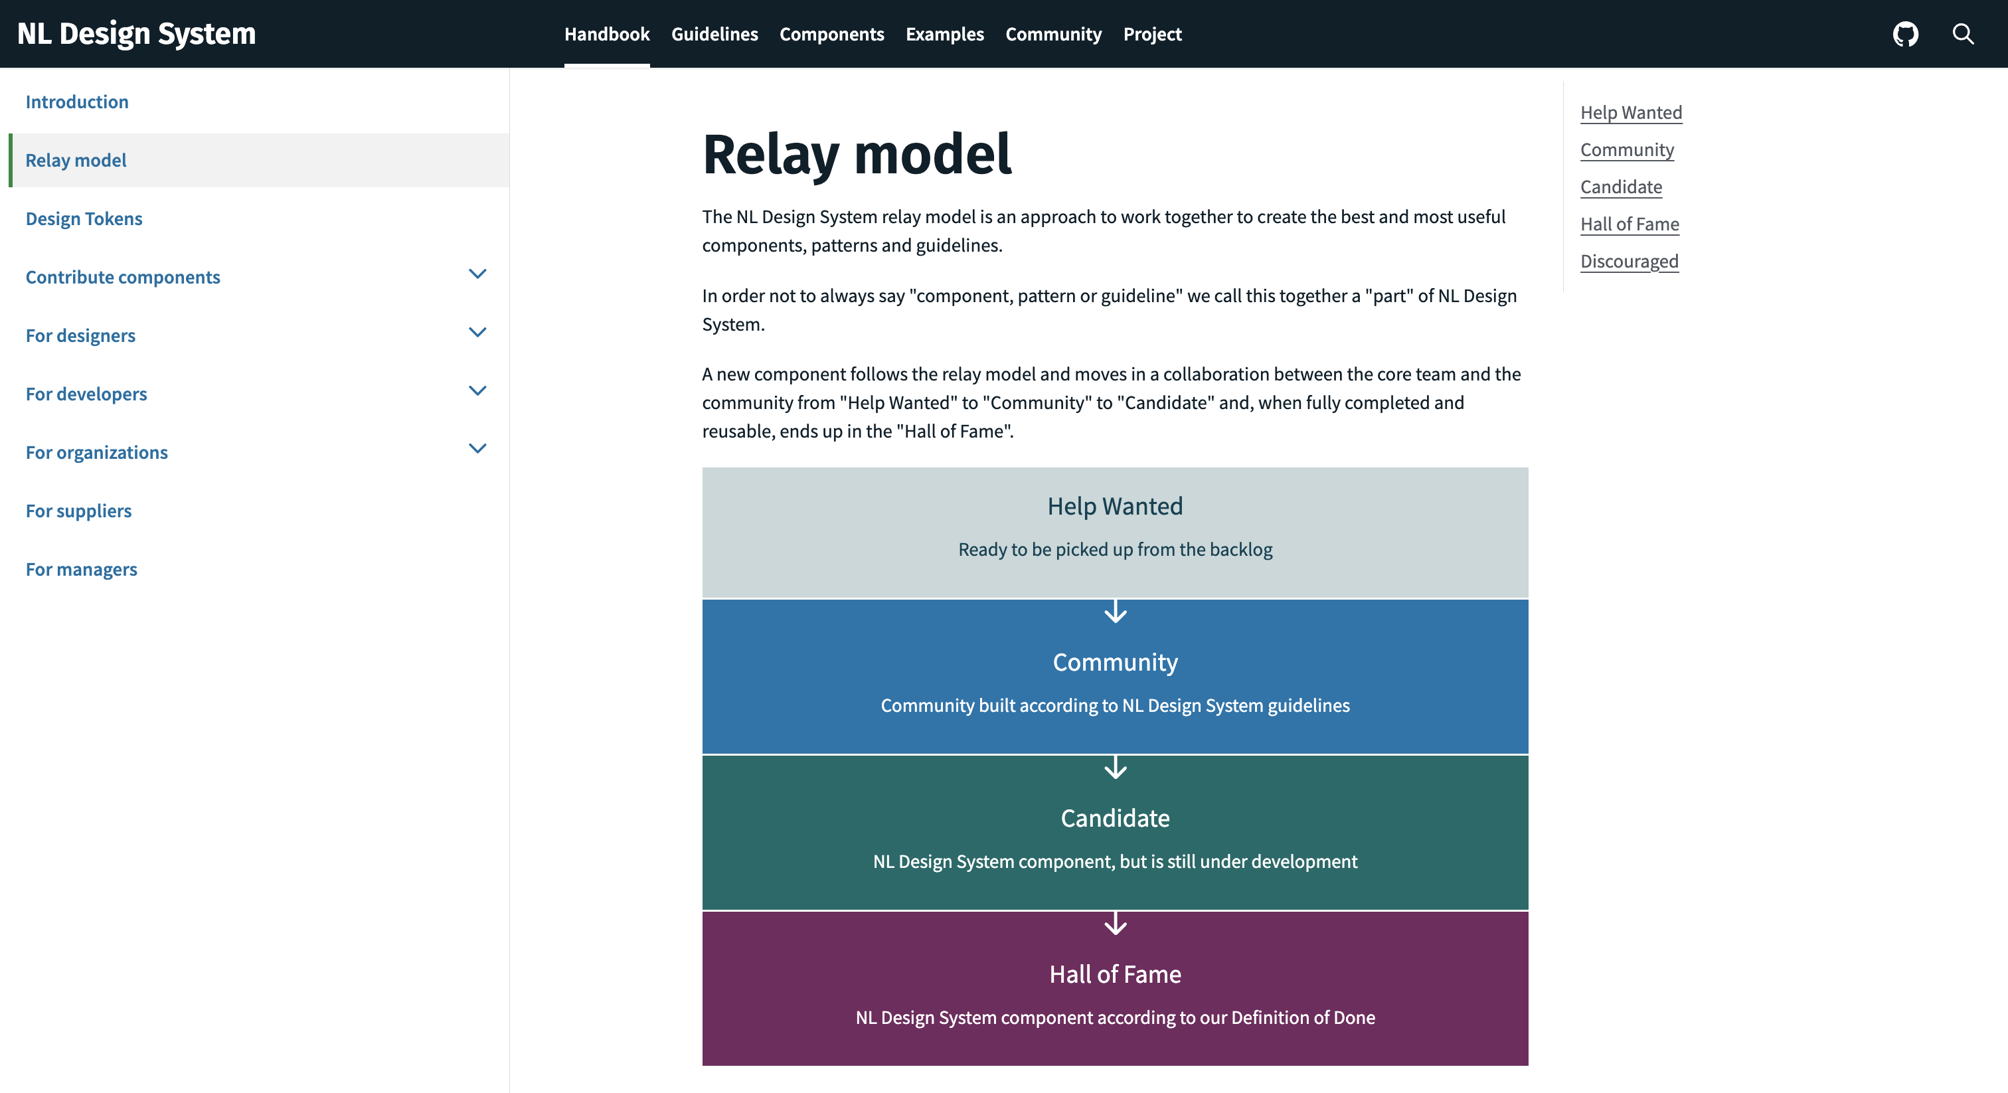
Task: Open the Examples menu item
Action: [x=945, y=35]
